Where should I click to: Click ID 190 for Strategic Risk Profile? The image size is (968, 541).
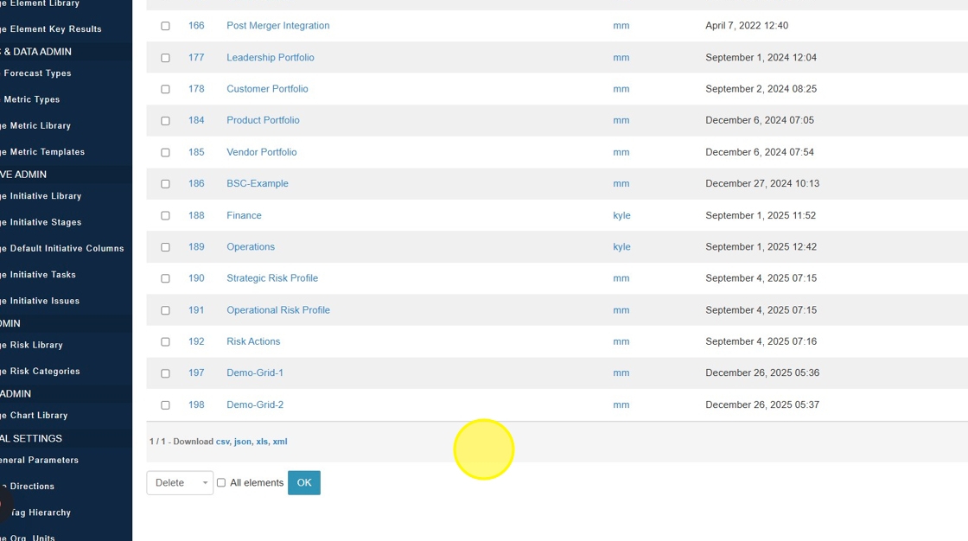(x=196, y=278)
